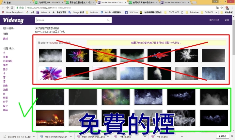The height and width of the screenshot is (140, 235).
Task: Expand options for 下載 (2).png download
Action: pyautogui.click(x=145, y=136)
